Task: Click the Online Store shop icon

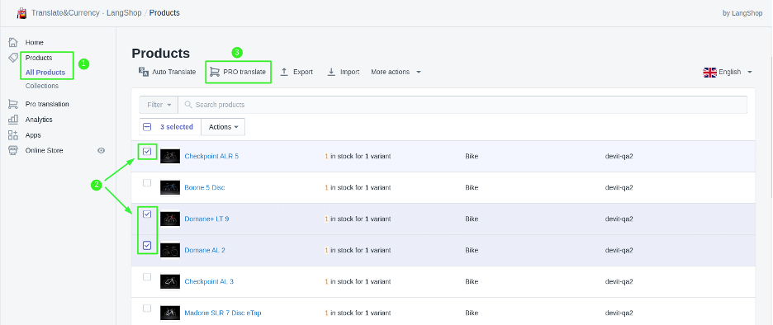Action: tap(13, 150)
